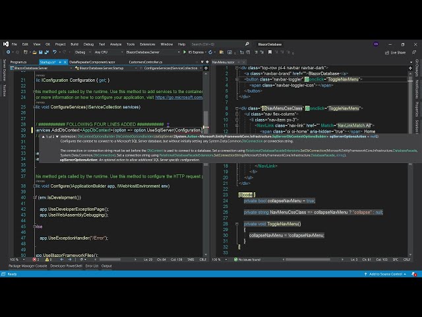
Task: Open the Developer PowerShell tab
Action: pos(66,266)
